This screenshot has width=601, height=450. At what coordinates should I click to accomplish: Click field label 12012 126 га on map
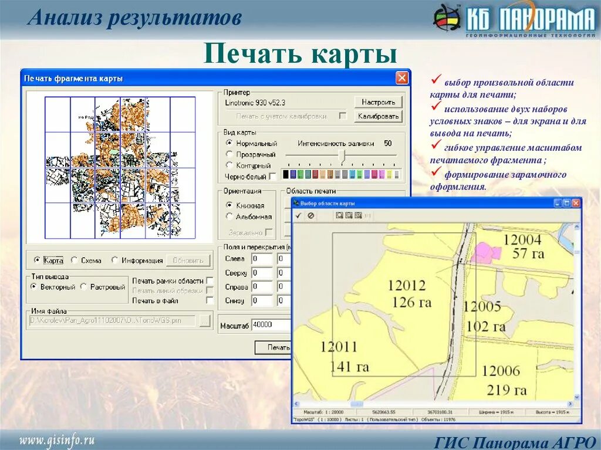click(x=409, y=294)
